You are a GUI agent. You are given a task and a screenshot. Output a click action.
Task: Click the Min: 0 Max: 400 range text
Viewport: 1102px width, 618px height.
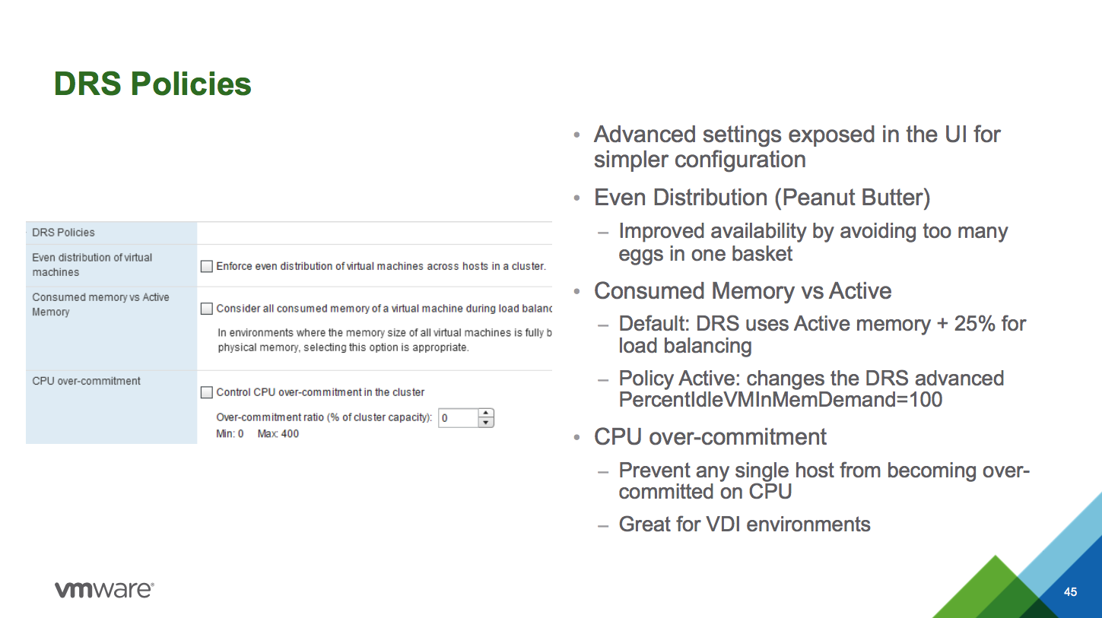pyautogui.click(x=258, y=434)
